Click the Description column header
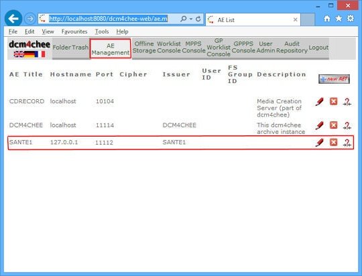Image resolution: width=362 pixels, height=276 pixels. 282,74
